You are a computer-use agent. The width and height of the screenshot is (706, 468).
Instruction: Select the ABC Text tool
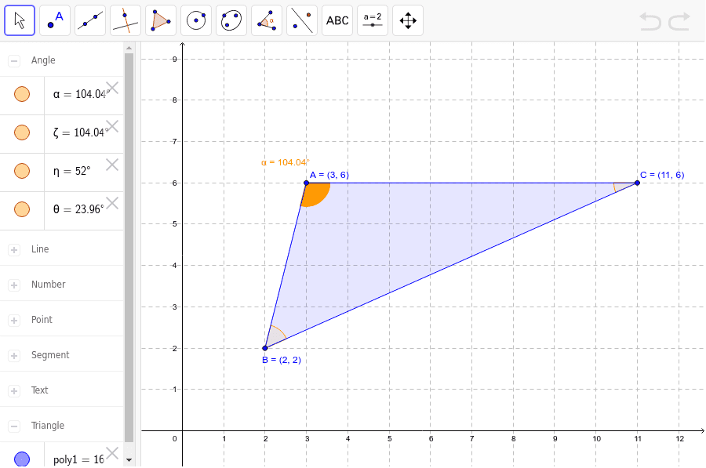pos(337,20)
